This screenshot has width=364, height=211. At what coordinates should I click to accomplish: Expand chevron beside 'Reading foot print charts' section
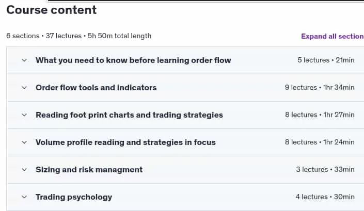click(24, 115)
